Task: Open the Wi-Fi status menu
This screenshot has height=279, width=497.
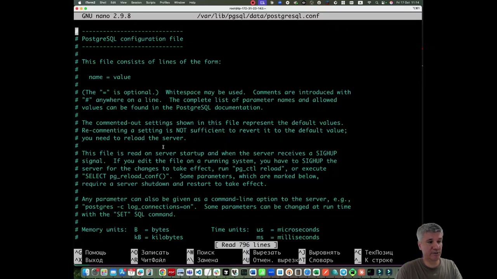Action: [x=369, y=2]
